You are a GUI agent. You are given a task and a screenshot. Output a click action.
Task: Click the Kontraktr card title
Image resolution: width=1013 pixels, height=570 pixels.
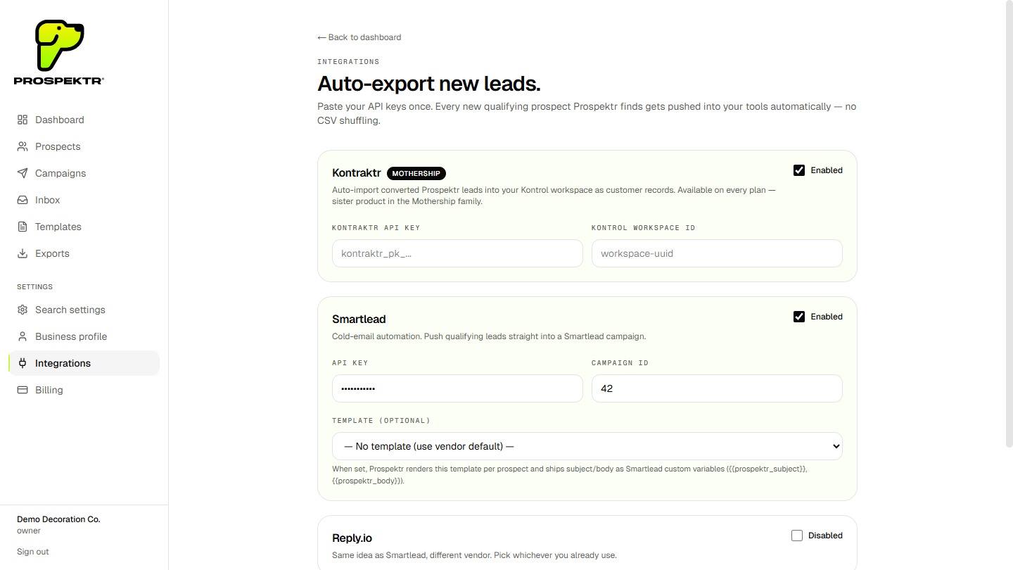coord(357,173)
